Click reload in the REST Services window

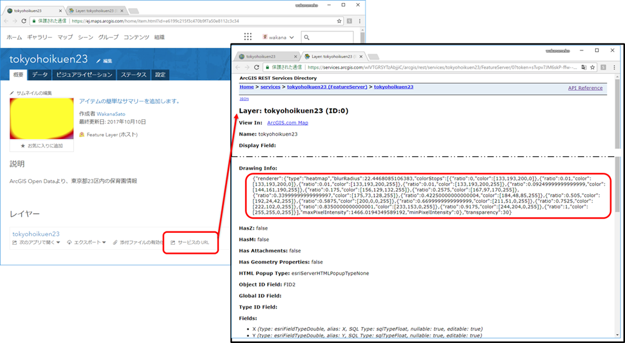[256, 68]
